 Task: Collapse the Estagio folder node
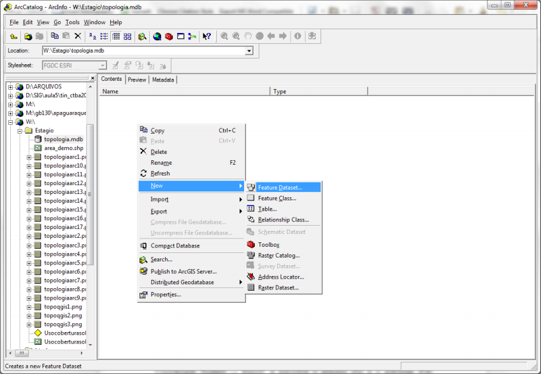20,131
